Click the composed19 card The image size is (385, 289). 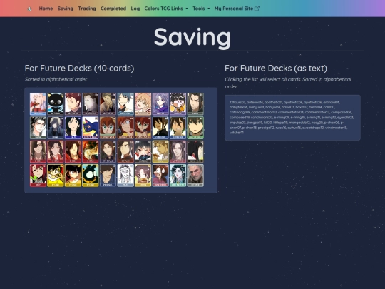(178, 128)
